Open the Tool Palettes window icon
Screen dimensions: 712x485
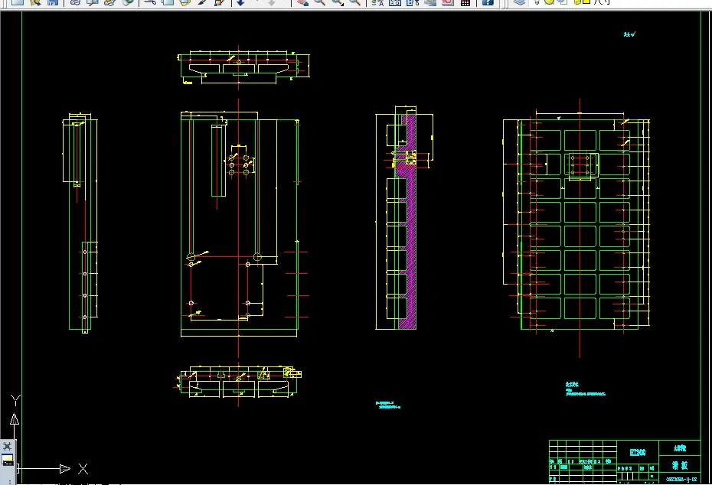click(413, 2)
